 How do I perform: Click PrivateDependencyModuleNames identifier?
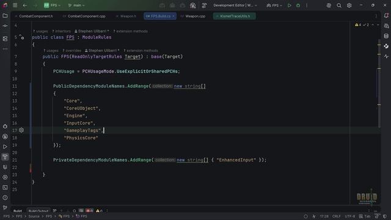tap(90, 160)
